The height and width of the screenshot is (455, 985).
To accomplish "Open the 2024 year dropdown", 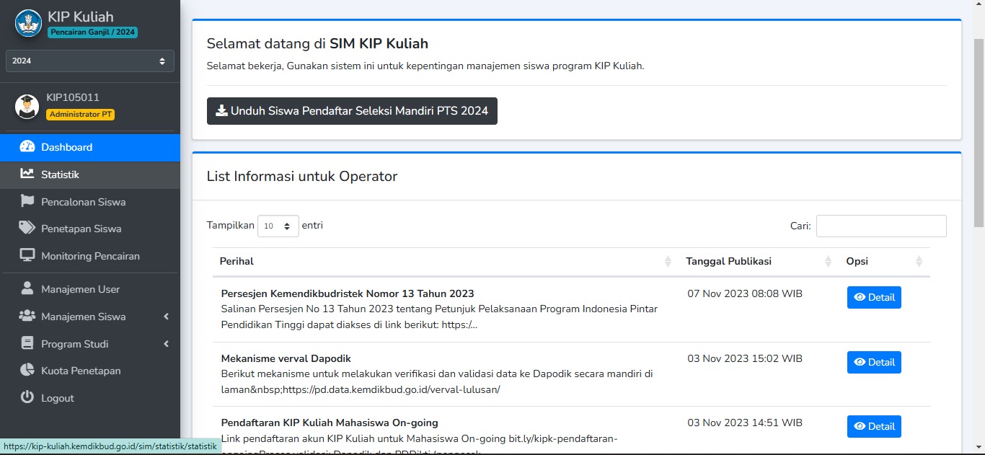I will coord(90,61).
